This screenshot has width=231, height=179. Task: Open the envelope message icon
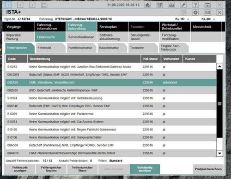pyautogui.click(x=207, y=12)
